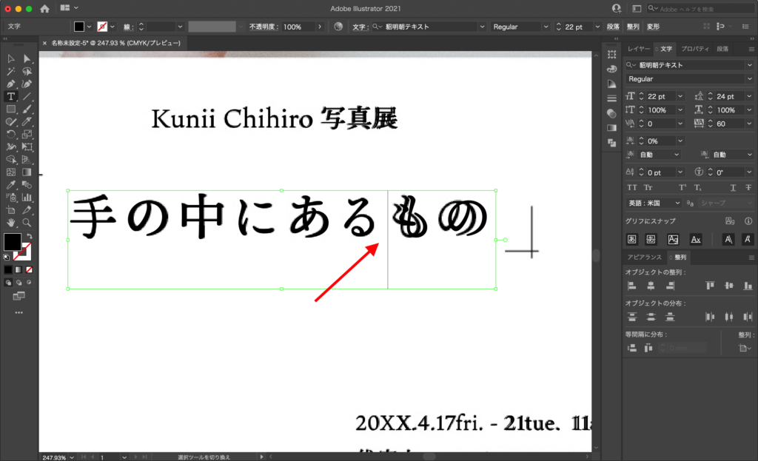The width and height of the screenshot is (758, 461).
Task: Toggle Underline text style
Action: coord(733,187)
